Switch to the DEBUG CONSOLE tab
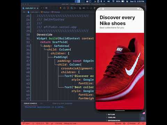Screen dimensions: 167x125 (x=30, y=103)
